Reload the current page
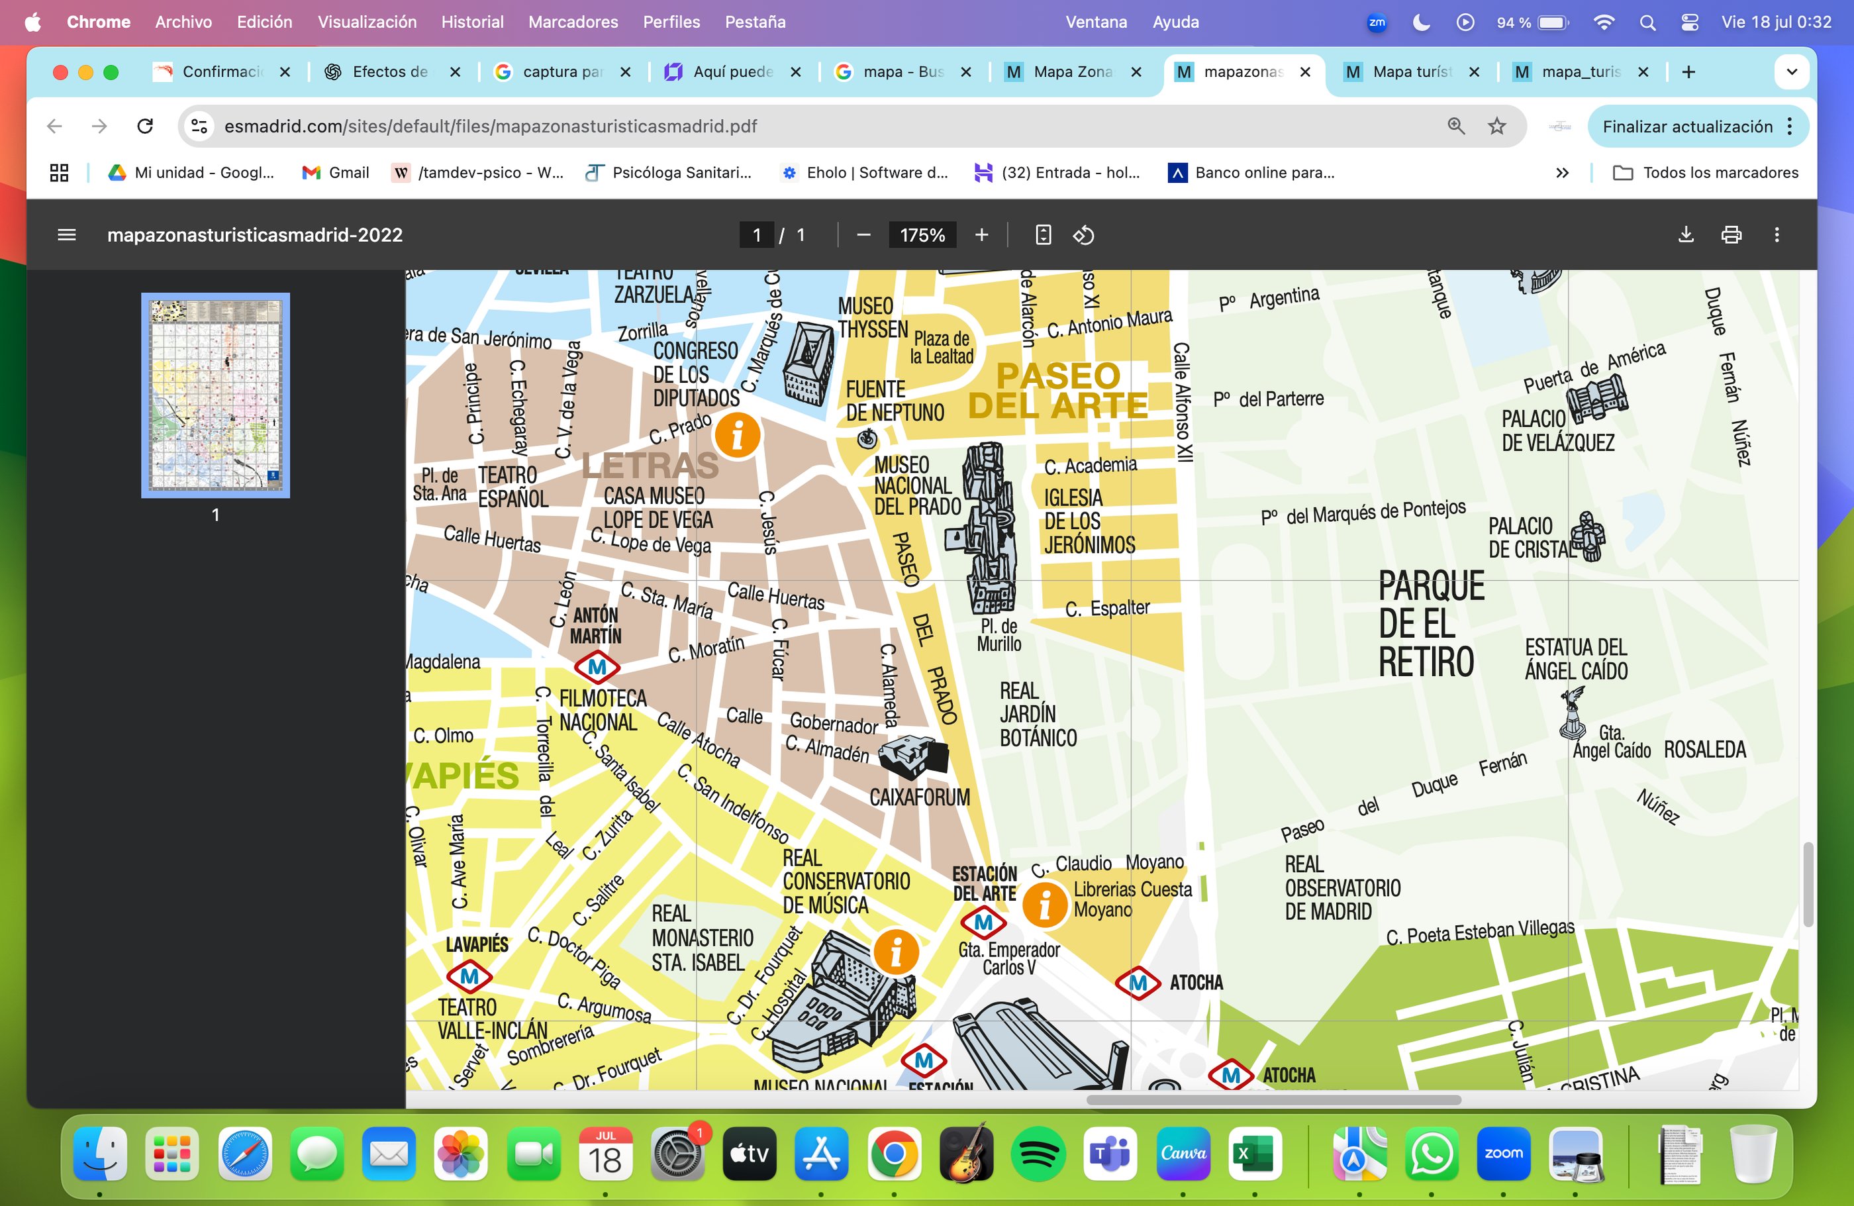The image size is (1854, 1206). coord(145,126)
